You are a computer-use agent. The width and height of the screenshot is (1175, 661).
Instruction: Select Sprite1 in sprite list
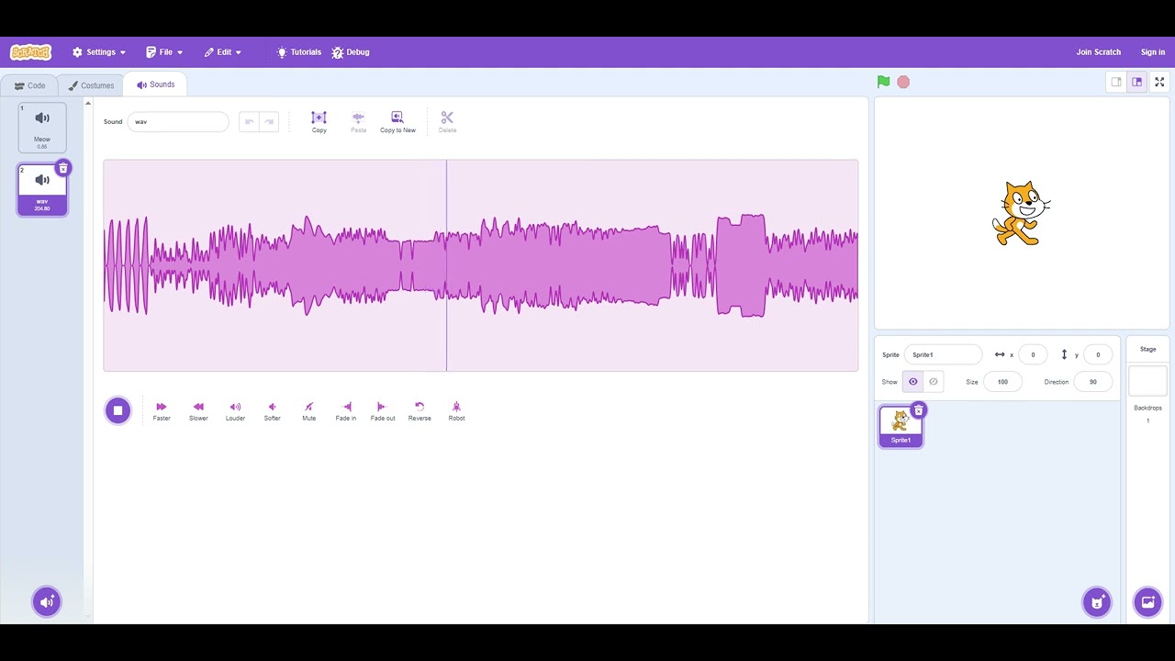[901, 427]
